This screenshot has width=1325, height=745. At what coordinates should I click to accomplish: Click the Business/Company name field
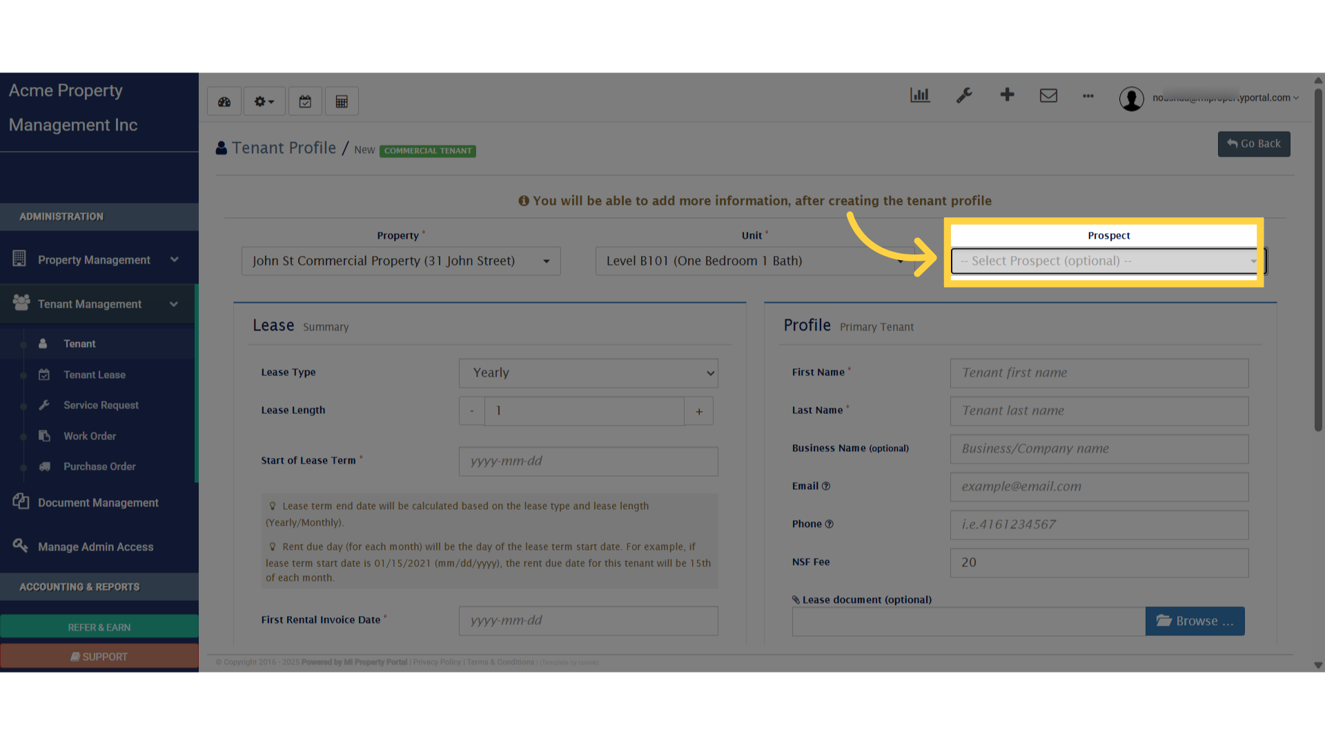(x=1099, y=449)
